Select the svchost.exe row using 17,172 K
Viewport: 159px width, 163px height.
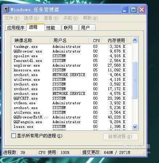(72, 89)
